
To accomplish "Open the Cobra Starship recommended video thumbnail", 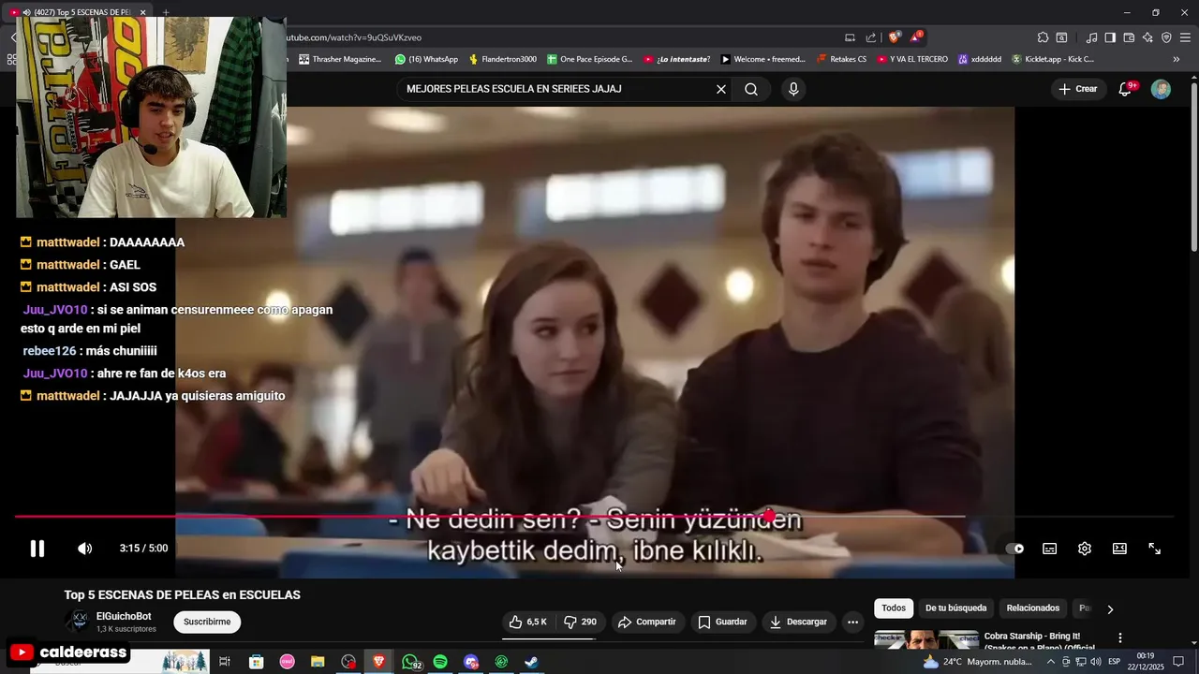I will (925, 640).
